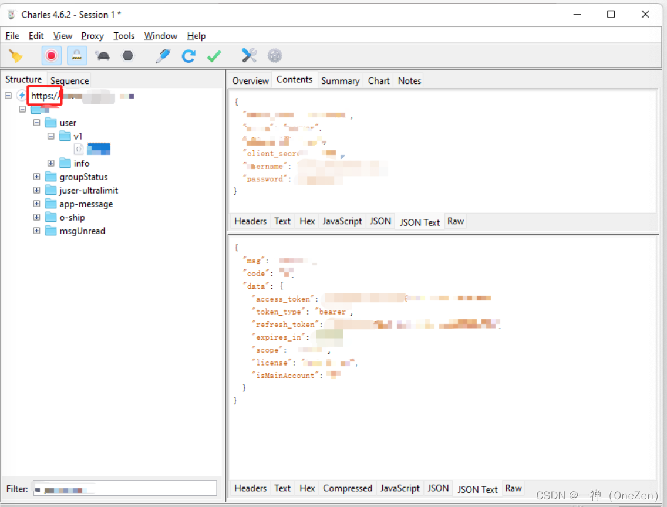Open Tools via wrench and screwdriver icon
The width and height of the screenshot is (667, 507).
click(x=249, y=56)
